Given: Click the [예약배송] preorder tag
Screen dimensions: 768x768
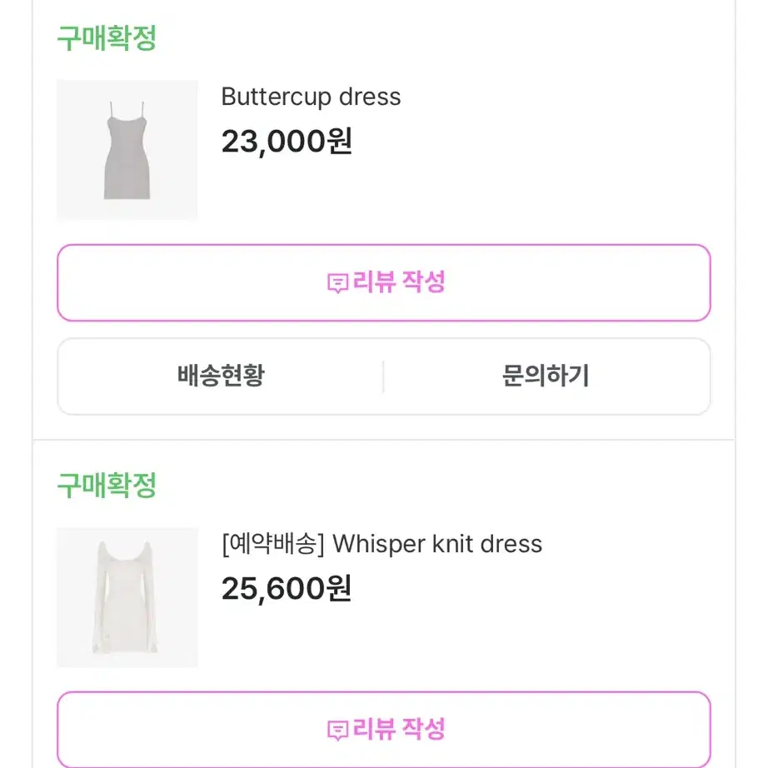Looking at the screenshot, I should tap(273, 544).
